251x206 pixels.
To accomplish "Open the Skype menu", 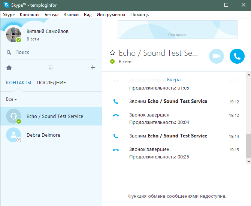I will pos(9,15).
